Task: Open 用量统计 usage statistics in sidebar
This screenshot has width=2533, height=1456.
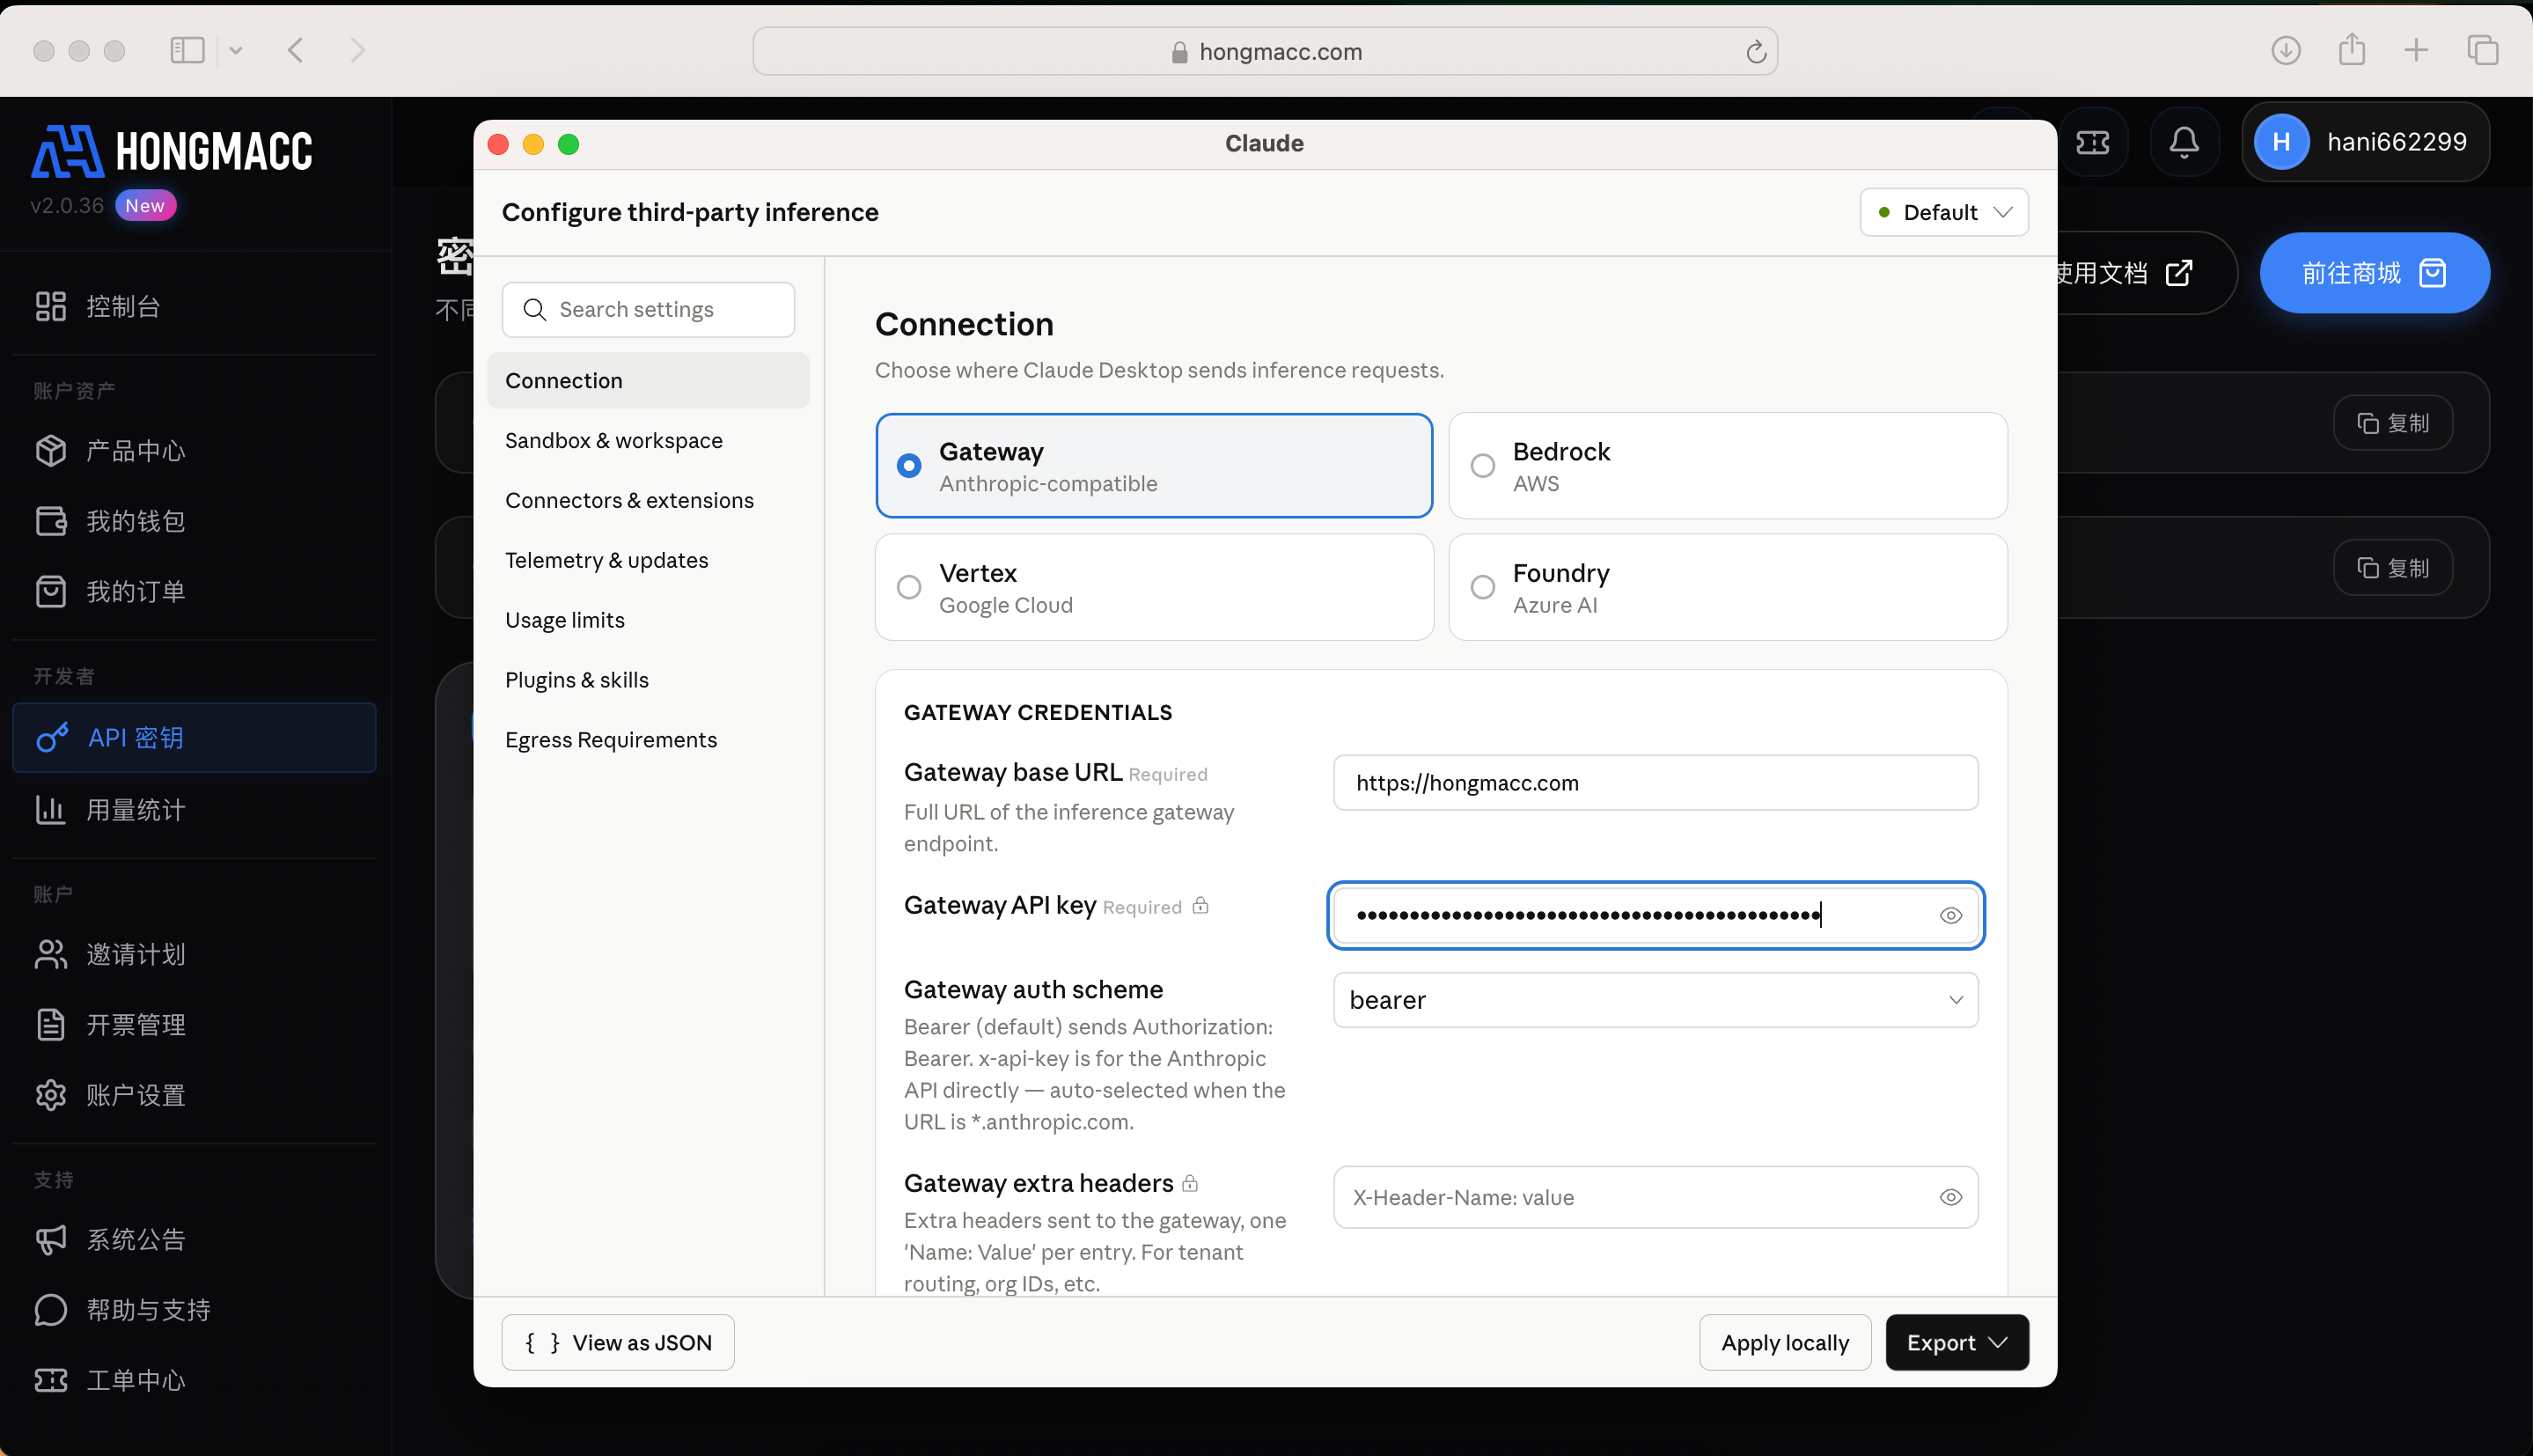Action: 194,810
